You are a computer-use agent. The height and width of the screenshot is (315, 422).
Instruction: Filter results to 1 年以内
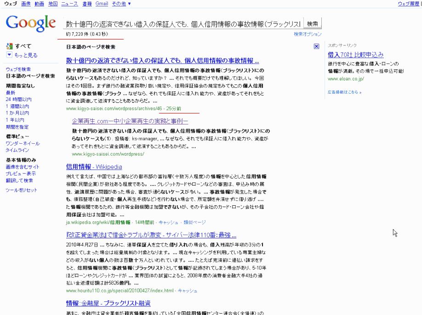[x=15, y=120]
